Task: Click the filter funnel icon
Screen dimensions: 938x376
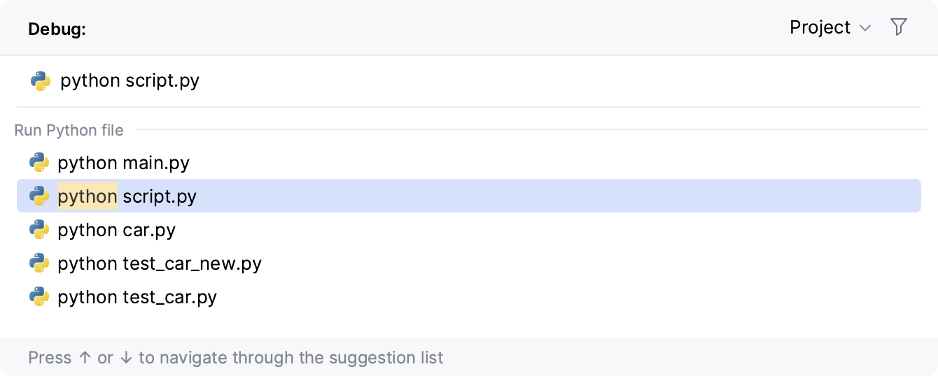Action: coord(898,27)
